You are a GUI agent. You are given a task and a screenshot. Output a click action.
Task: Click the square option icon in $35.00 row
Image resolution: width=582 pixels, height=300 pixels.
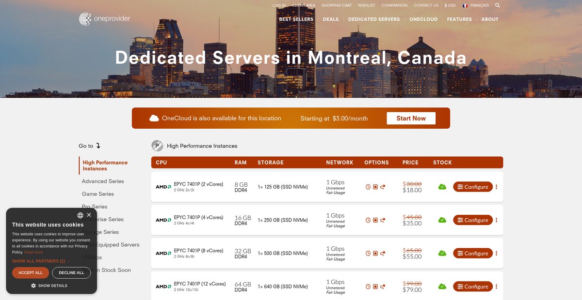tap(375, 220)
